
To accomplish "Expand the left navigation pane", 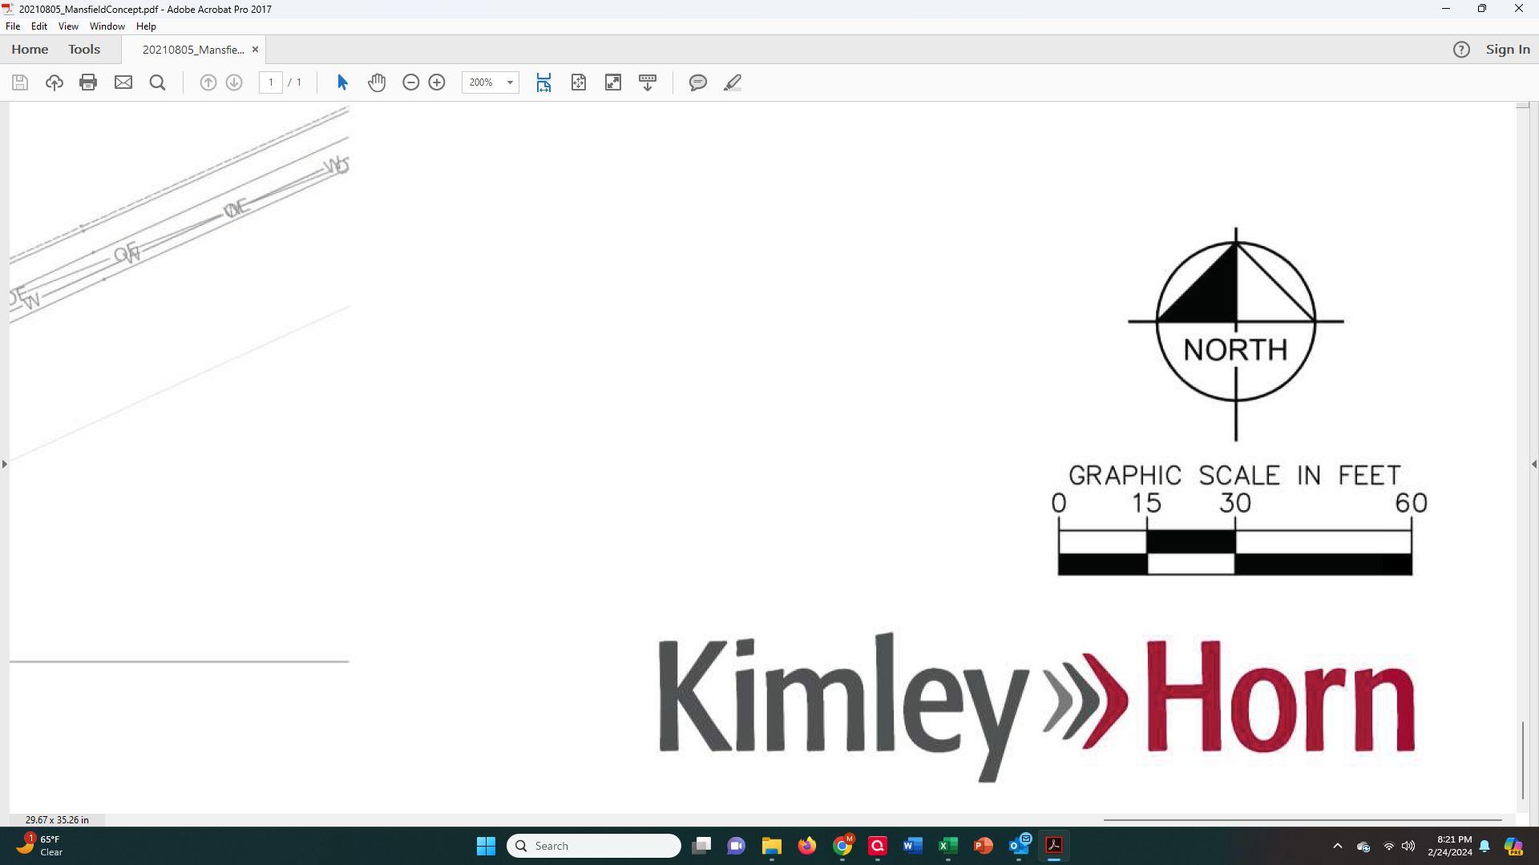I will point(5,464).
